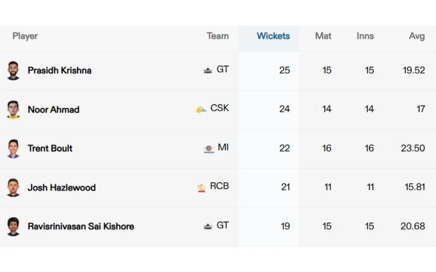
Task: Click the RCB team logo icon
Action: [x=201, y=188]
